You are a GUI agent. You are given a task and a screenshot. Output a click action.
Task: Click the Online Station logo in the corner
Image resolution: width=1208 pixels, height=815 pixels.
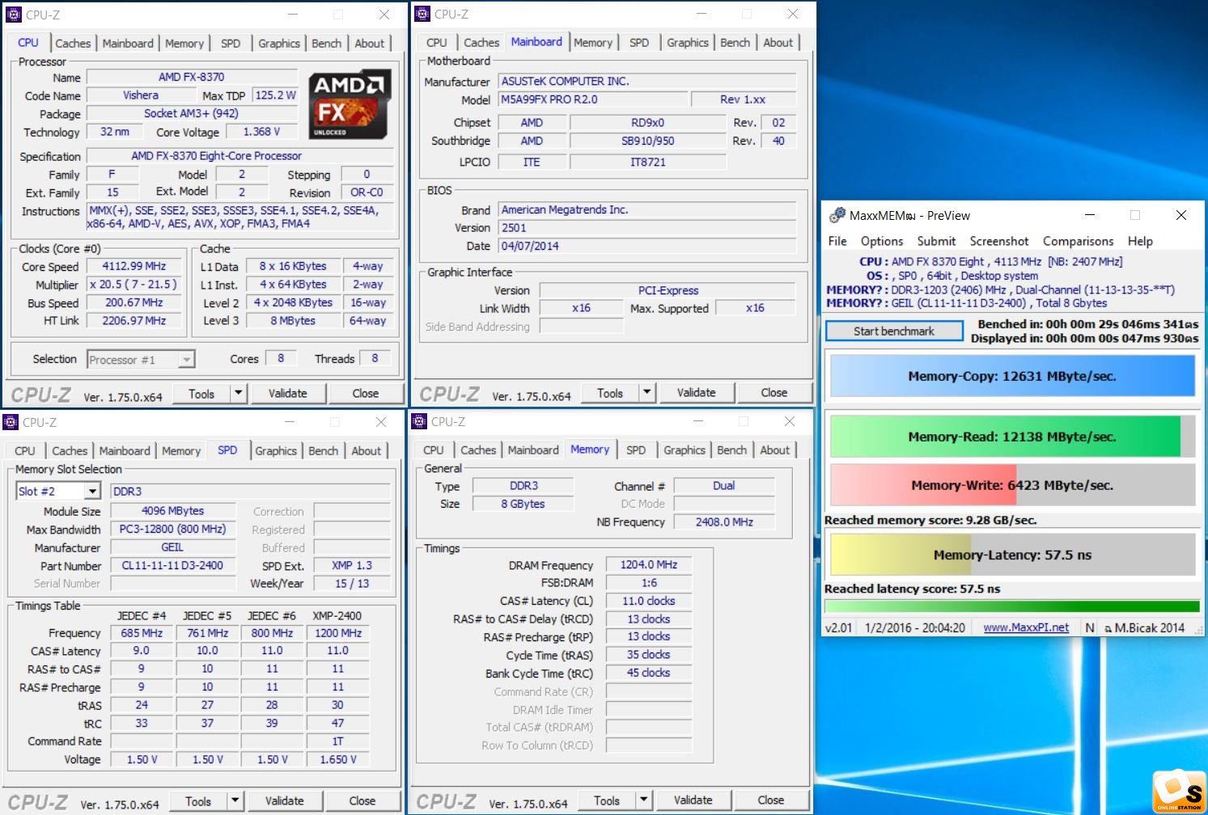tap(1179, 792)
